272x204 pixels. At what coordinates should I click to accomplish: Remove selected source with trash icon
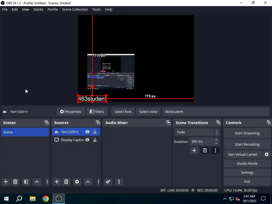pos(66,182)
